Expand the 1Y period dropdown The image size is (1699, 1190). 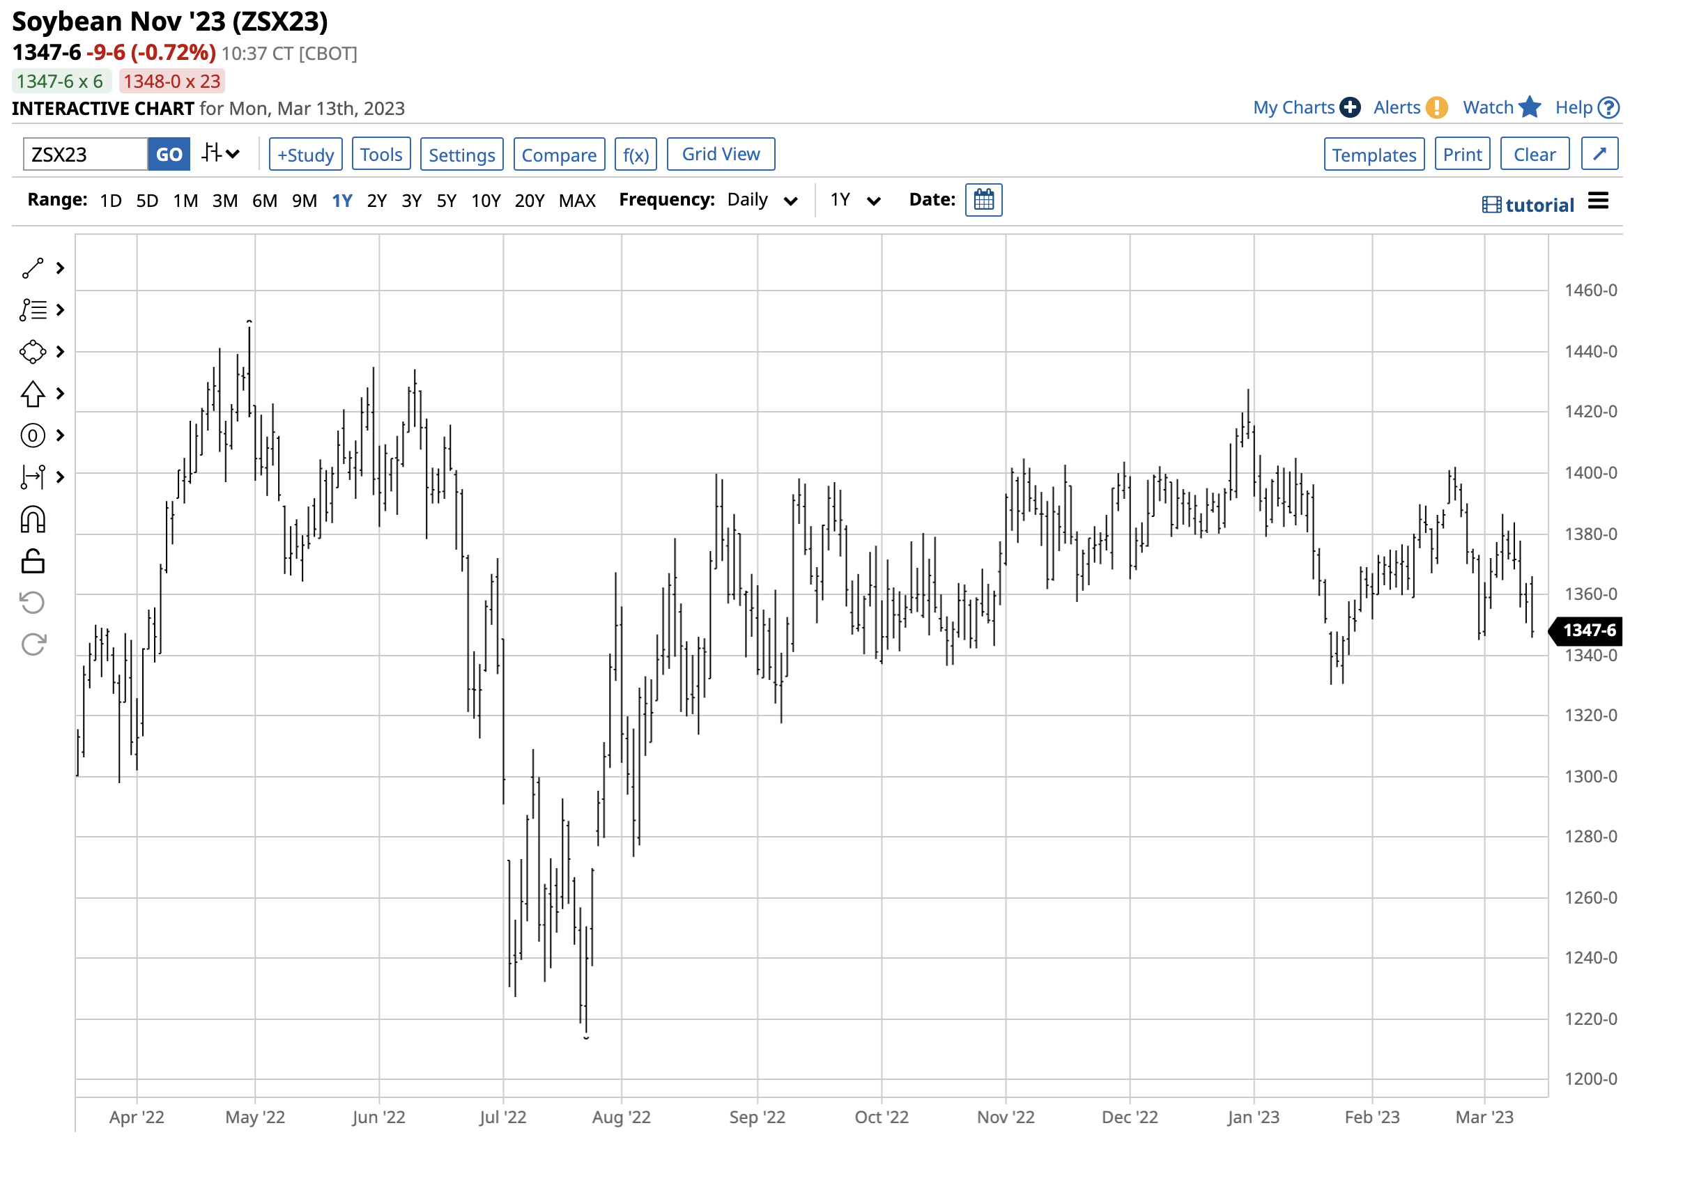tap(854, 201)
